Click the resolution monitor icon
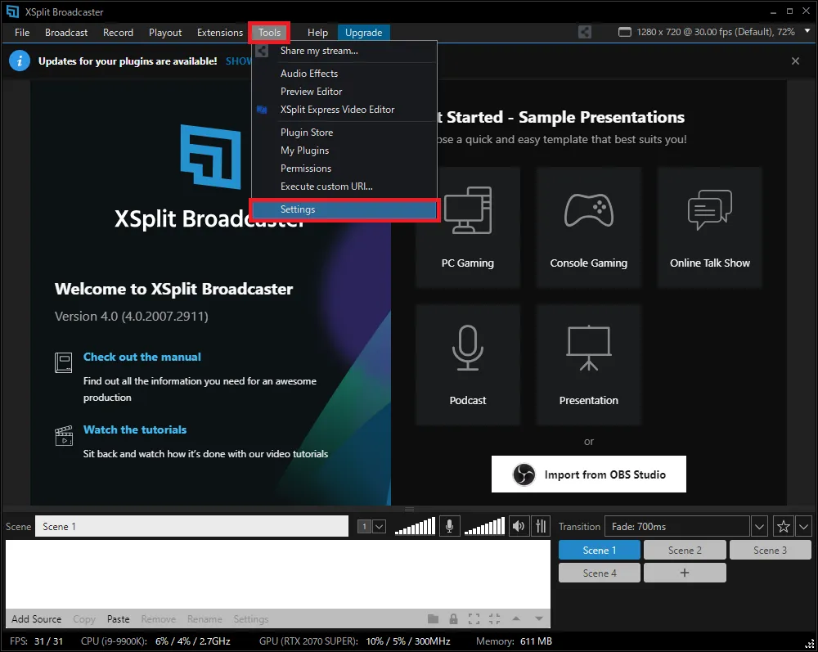The image size is (818, 652). click(x=624, y=32)
